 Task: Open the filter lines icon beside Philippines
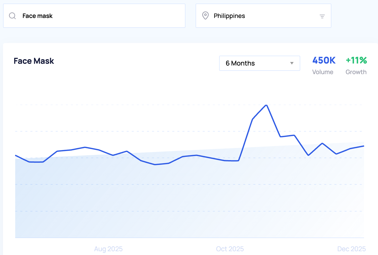click(x=322, y=16)
